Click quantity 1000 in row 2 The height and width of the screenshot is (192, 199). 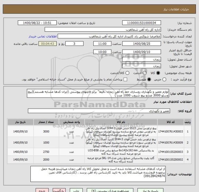pos(46,143)
